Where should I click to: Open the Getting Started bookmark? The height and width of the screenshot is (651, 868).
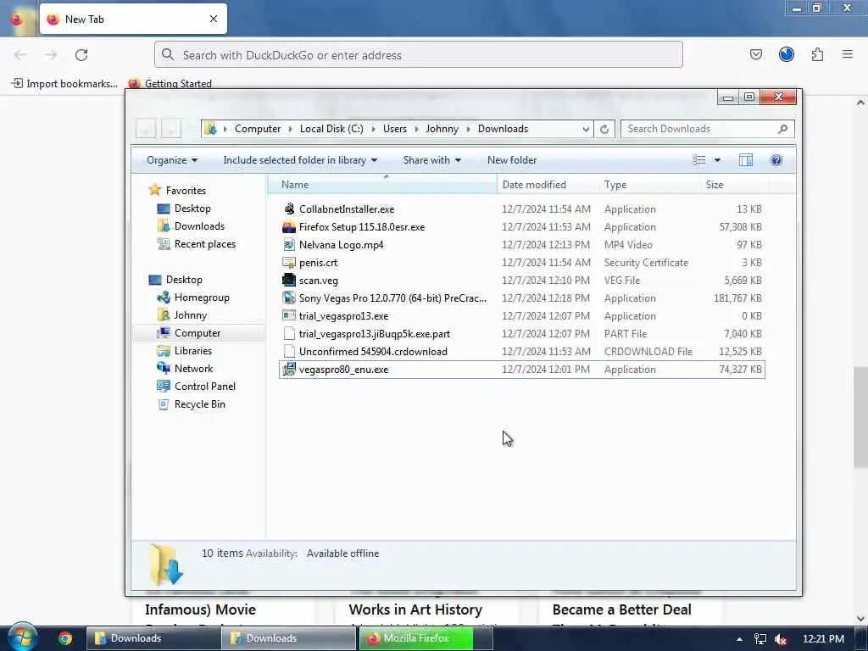(170, 84)
